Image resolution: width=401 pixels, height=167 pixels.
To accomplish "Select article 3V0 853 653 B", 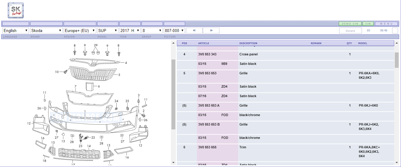I will (209, 125).
